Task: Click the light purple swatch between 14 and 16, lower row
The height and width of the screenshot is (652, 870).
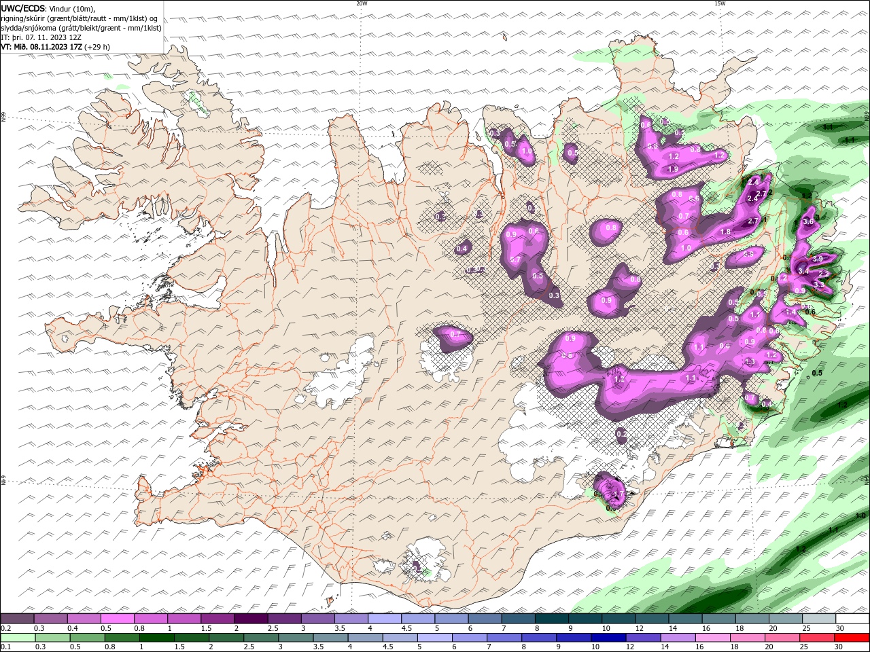Action: pyautogui.click(x=678, y=638)
